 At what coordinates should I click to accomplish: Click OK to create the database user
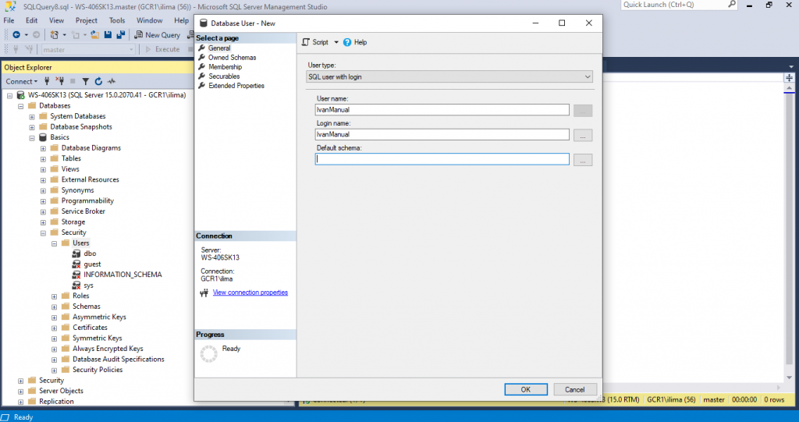pyautogui.click(x=526, y=389)
